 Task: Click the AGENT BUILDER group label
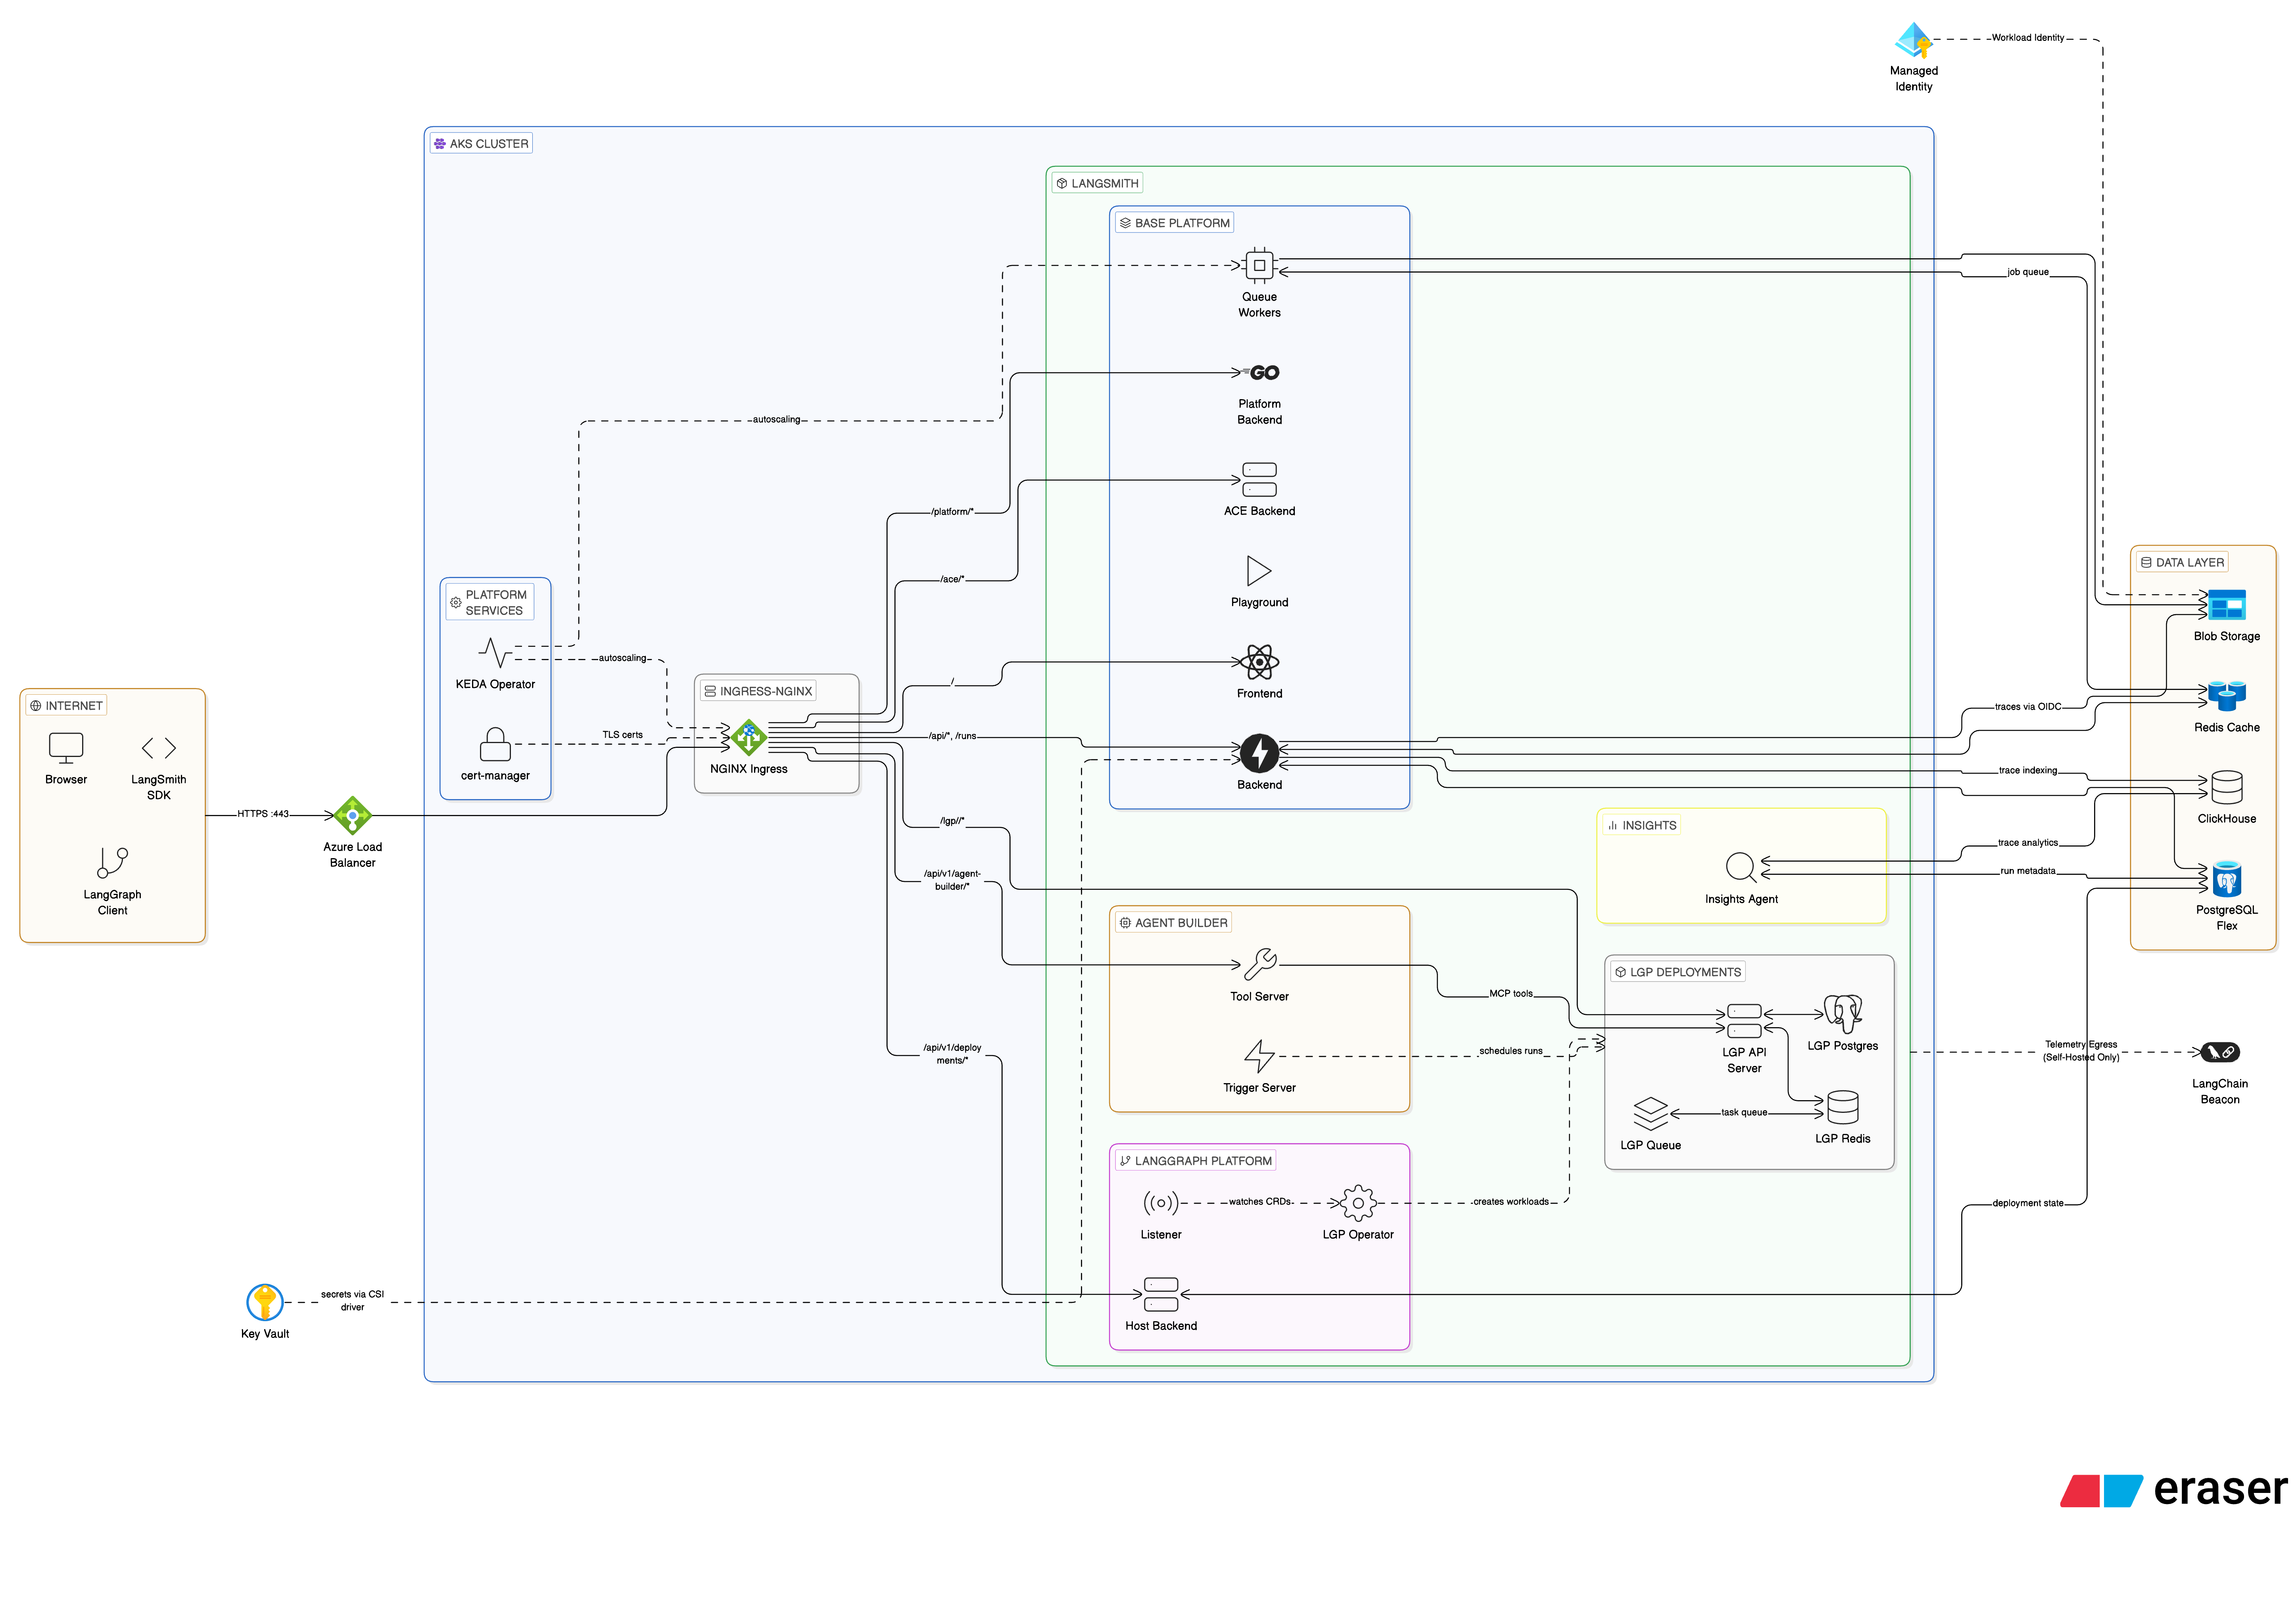point(1173,923)
